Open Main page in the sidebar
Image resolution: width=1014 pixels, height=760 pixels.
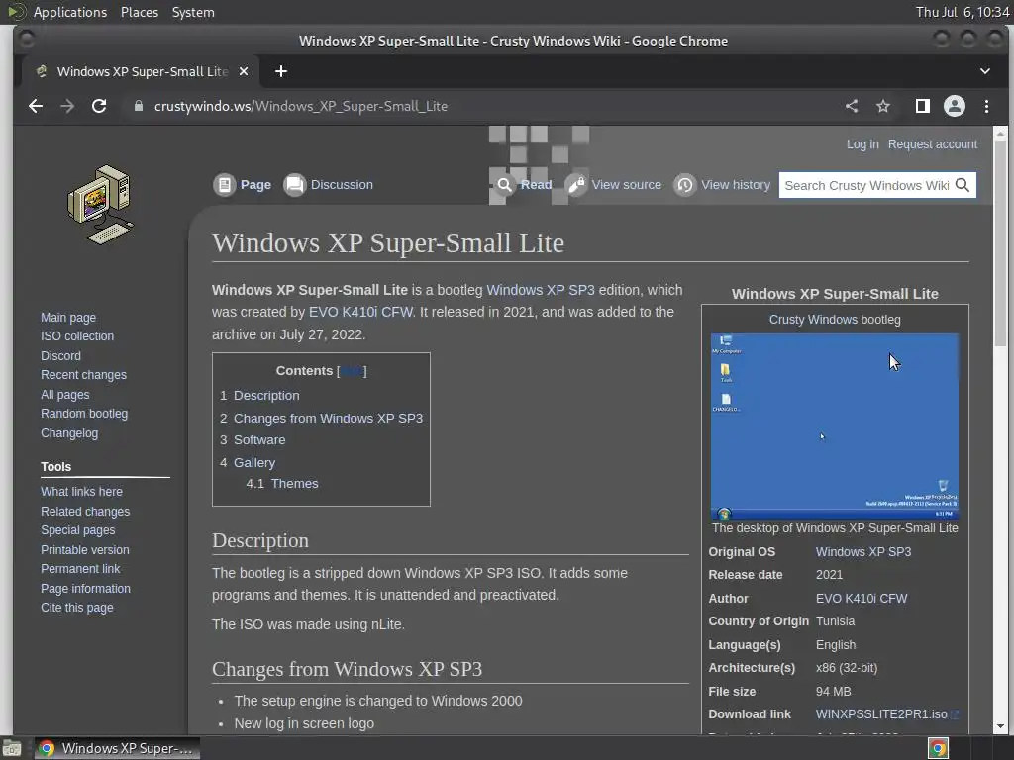68,318
